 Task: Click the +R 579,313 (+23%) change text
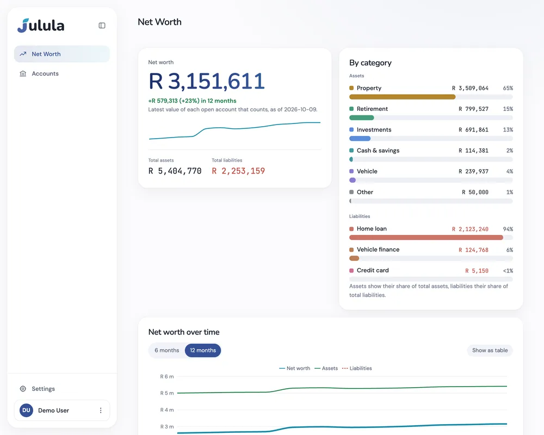click(192, 101)
